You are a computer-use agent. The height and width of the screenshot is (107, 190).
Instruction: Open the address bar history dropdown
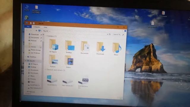107,34
